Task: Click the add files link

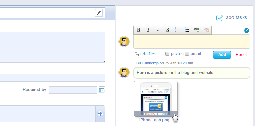Action: pos(148,54)
